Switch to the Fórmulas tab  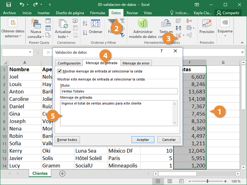(x=98, y=13)
